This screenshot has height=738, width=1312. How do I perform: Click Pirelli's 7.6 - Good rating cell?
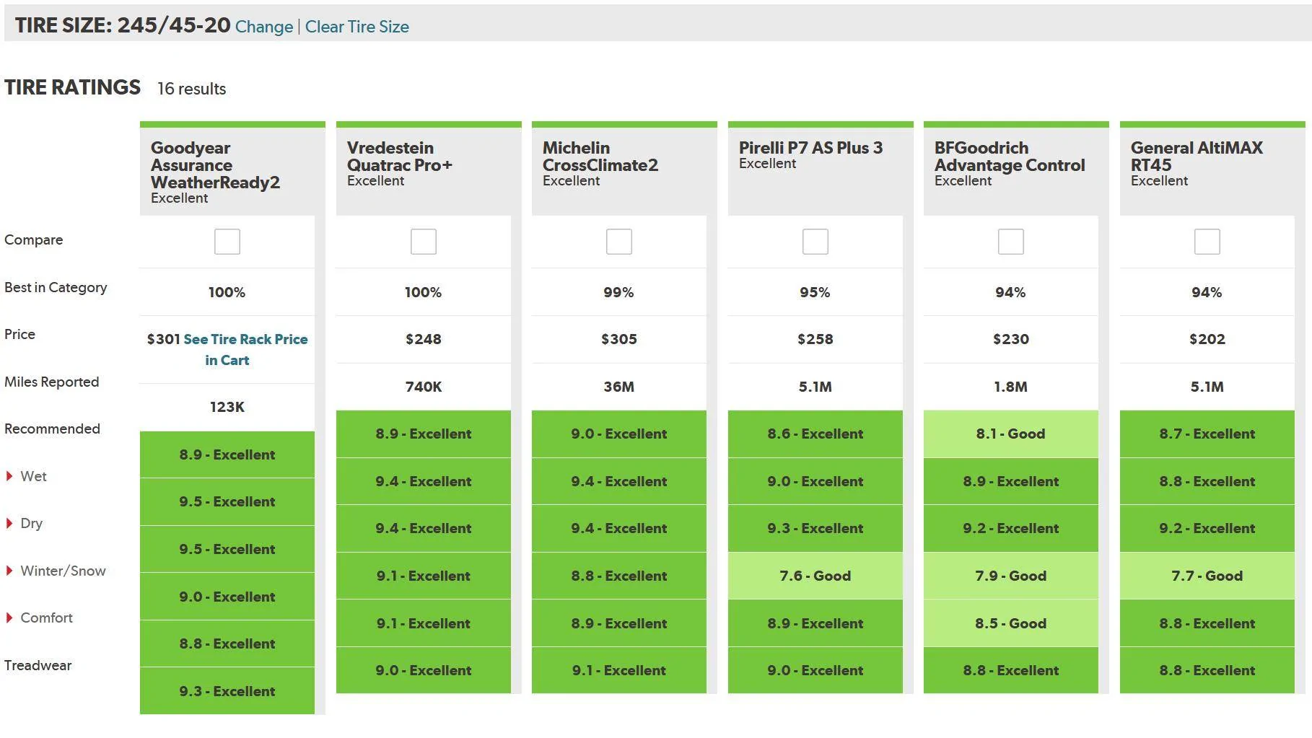[815, 576]
